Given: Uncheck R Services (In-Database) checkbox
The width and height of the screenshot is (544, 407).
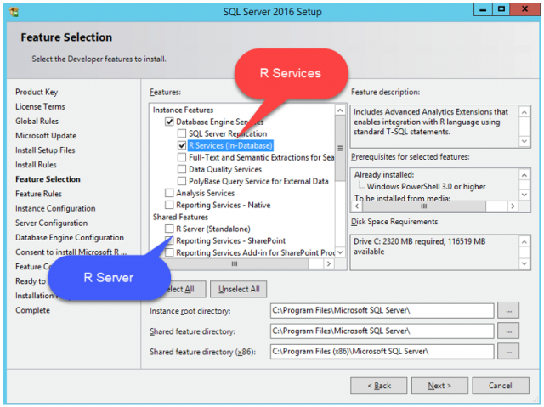Looking at the screenshot, I should (x=182, y=145).
